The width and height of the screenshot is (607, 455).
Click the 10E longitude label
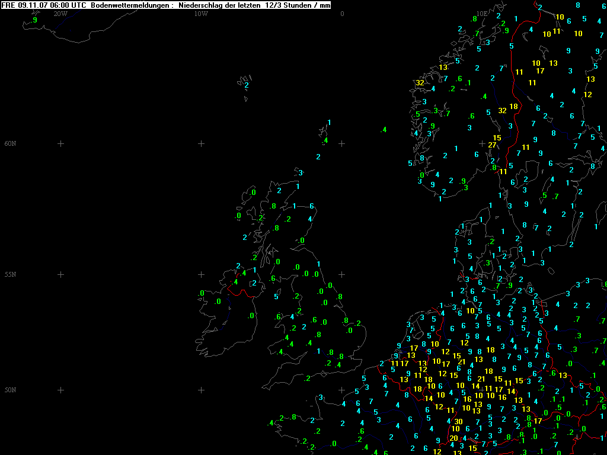tap(482, 13)
